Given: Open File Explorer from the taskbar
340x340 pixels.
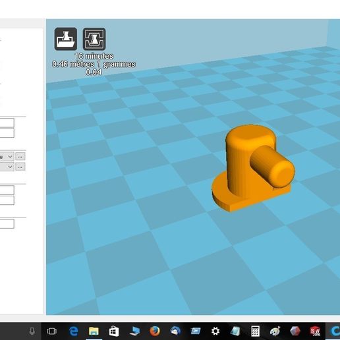Looking at the screenshot, I should [94, 331].
